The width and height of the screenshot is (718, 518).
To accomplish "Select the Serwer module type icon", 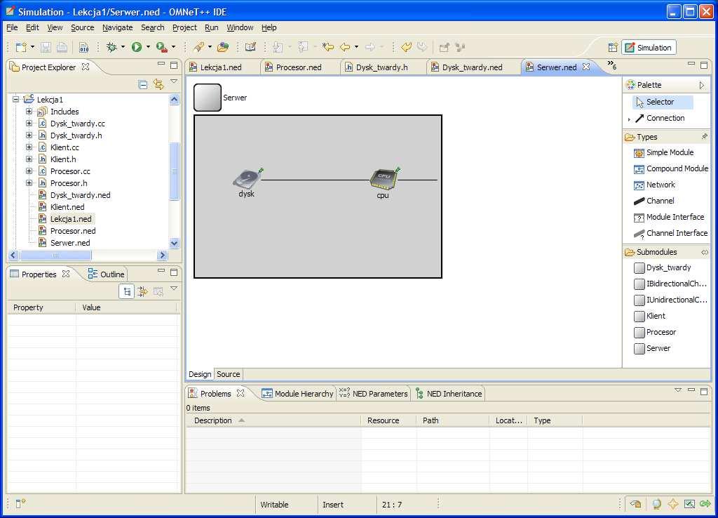I will (x=208, y=97).
